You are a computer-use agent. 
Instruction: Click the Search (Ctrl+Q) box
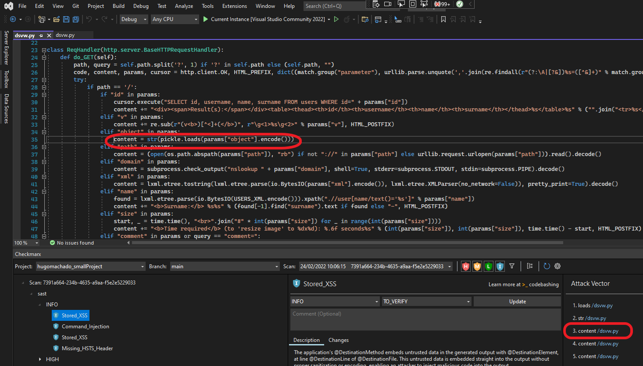(335, 6)
